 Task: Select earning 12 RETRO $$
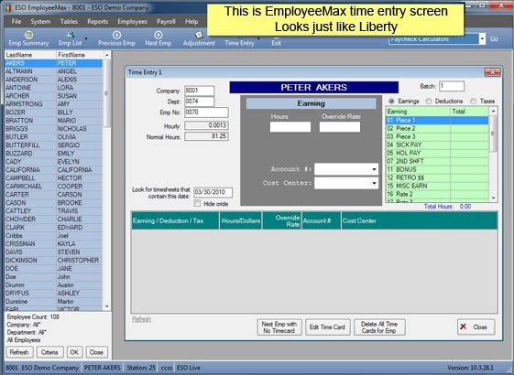[x=437, y=177]
